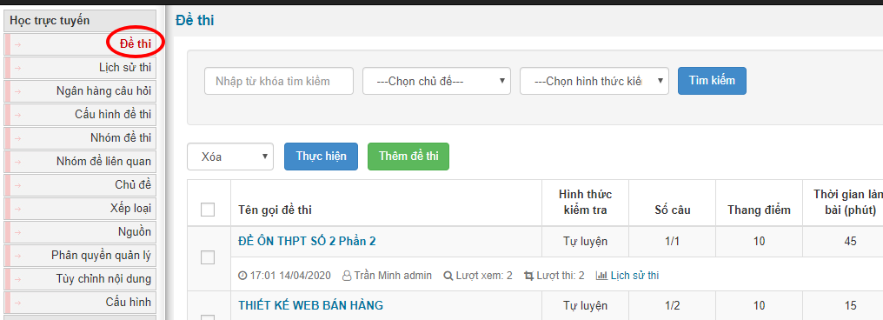Click the user icon before Trần Minh admin
This screenshot has width=883, height=320.
[x=347, y=276]
